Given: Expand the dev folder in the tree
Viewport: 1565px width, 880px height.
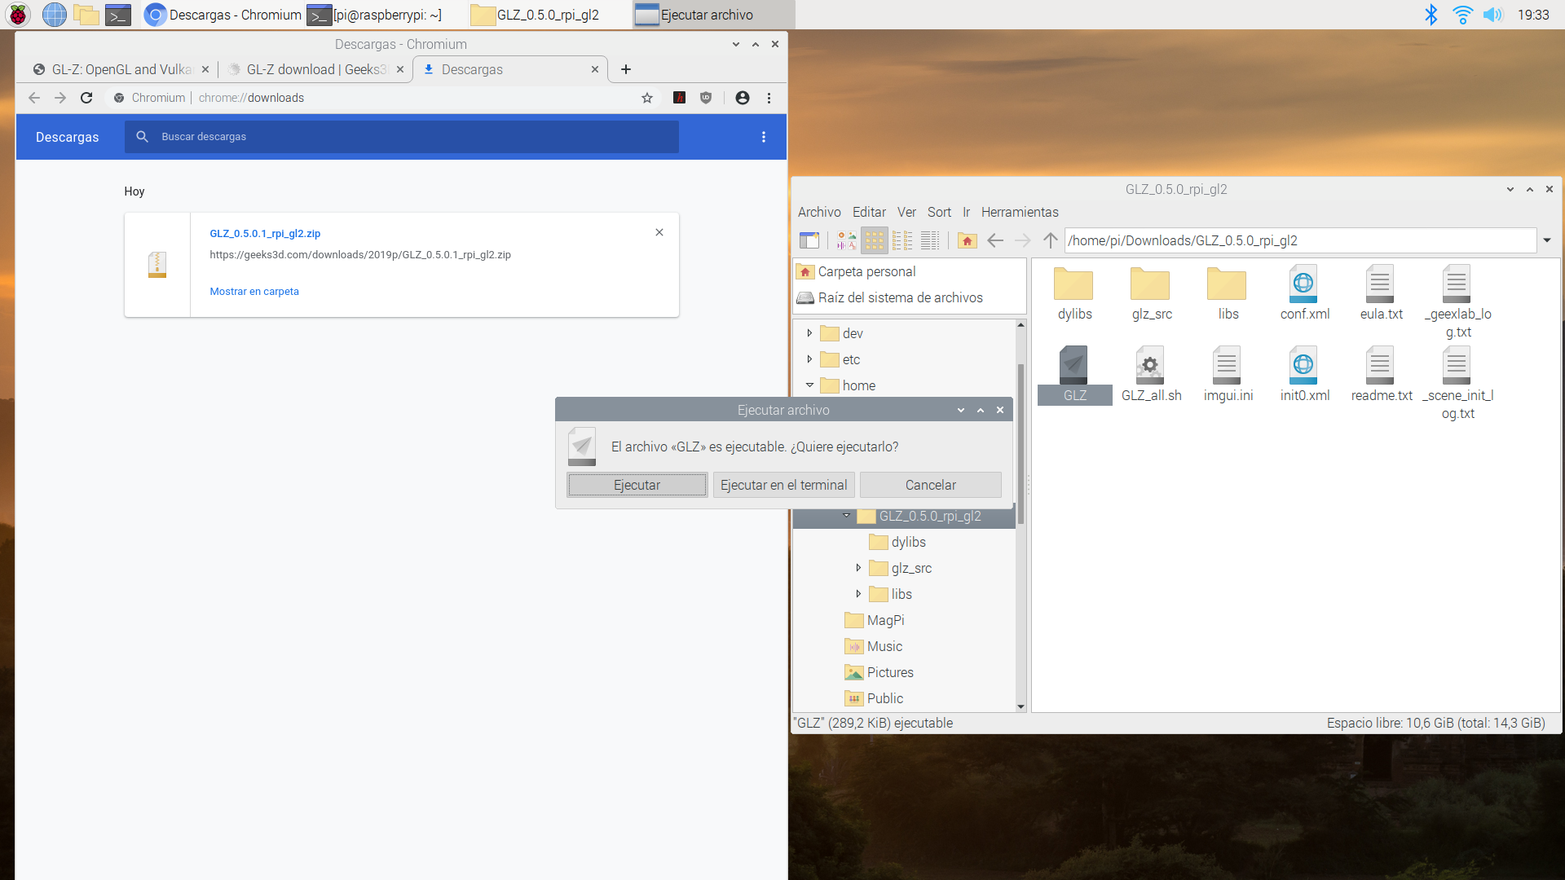Looking at the screenshot, I should [809, 333].
